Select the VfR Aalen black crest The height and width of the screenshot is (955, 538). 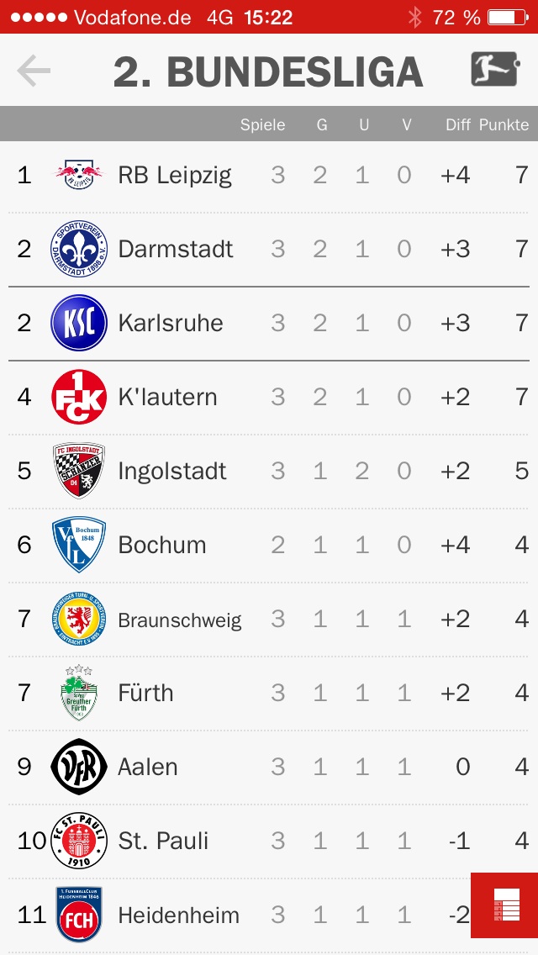coord(79,767)
